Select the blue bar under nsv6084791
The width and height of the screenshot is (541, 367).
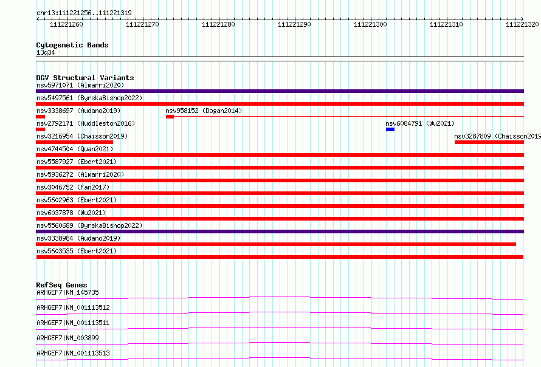[x=390, y=129]
